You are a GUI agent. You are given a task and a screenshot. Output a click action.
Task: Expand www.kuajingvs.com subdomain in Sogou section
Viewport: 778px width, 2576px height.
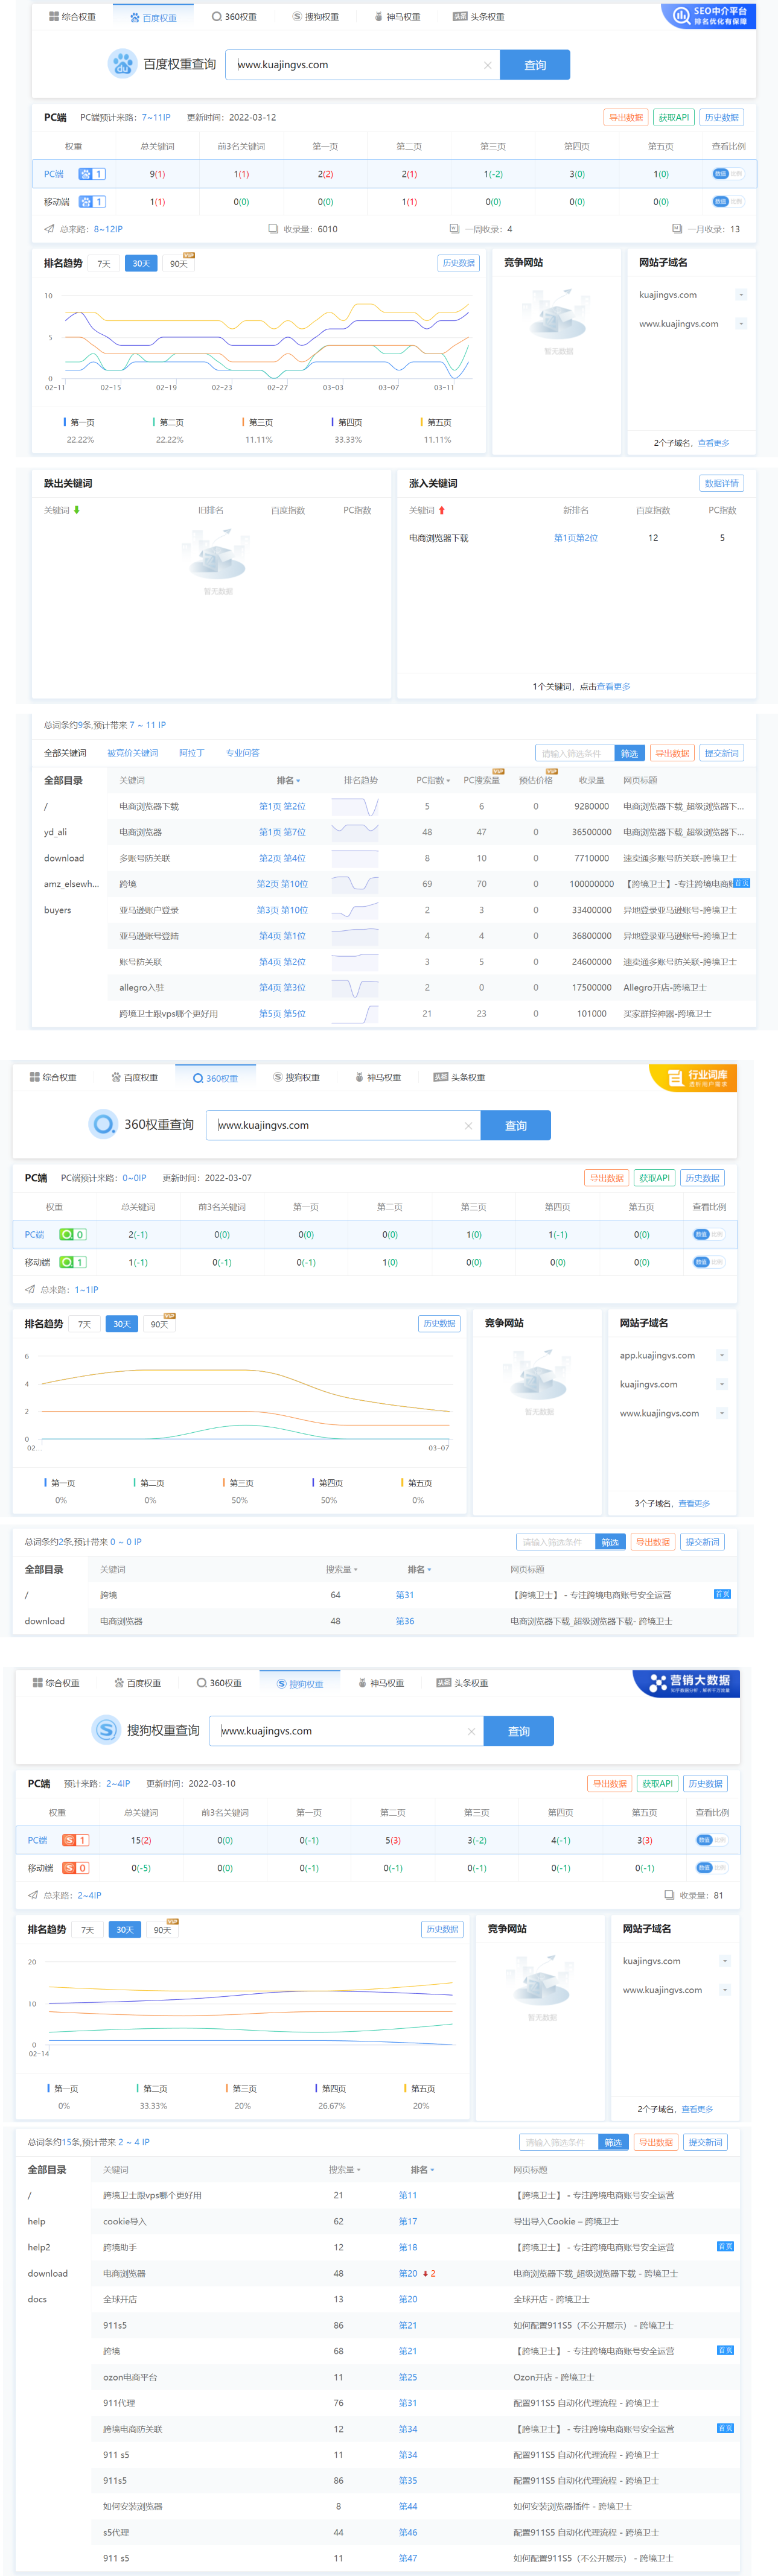click(x=725, y=1990)
